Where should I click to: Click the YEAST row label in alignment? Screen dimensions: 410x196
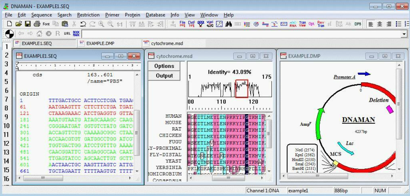[x=173, y=161]
